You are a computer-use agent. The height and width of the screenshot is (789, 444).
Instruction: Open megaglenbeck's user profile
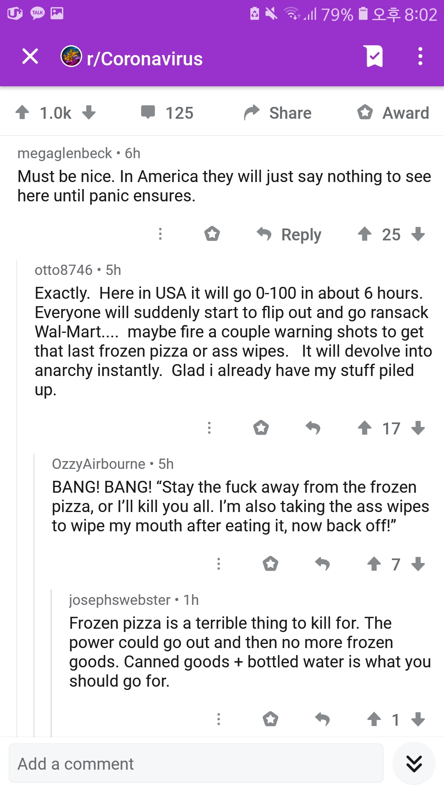[x=65, y=153]
